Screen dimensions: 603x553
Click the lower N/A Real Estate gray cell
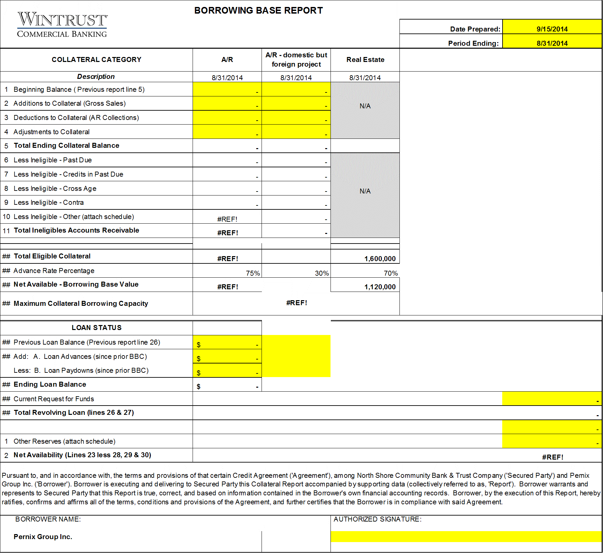365,195
